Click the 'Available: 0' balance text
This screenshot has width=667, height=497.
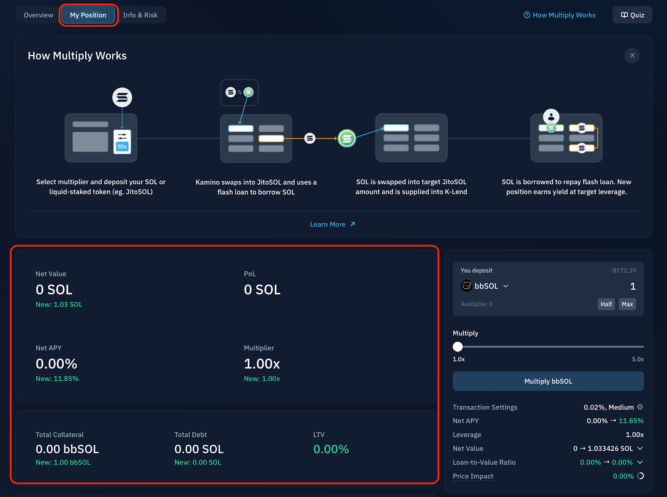(x=476, y=304)
